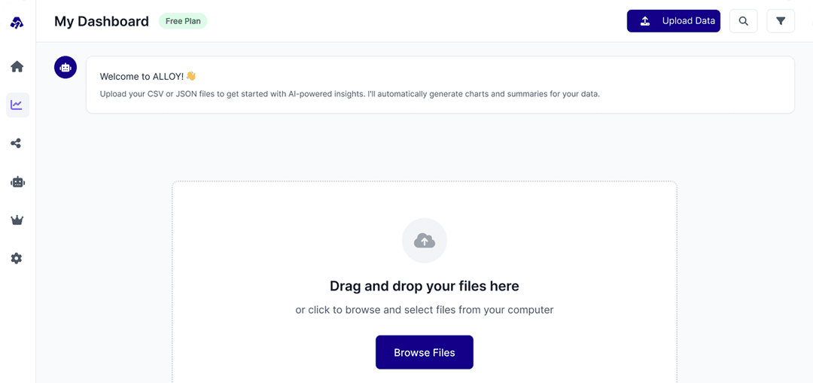This screenshot has height=383, width=813.
Task: Open the filter funnel button in header
Action: coord(781,21)
